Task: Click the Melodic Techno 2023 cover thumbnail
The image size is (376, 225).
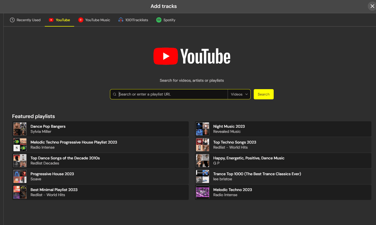Action: 203,192
